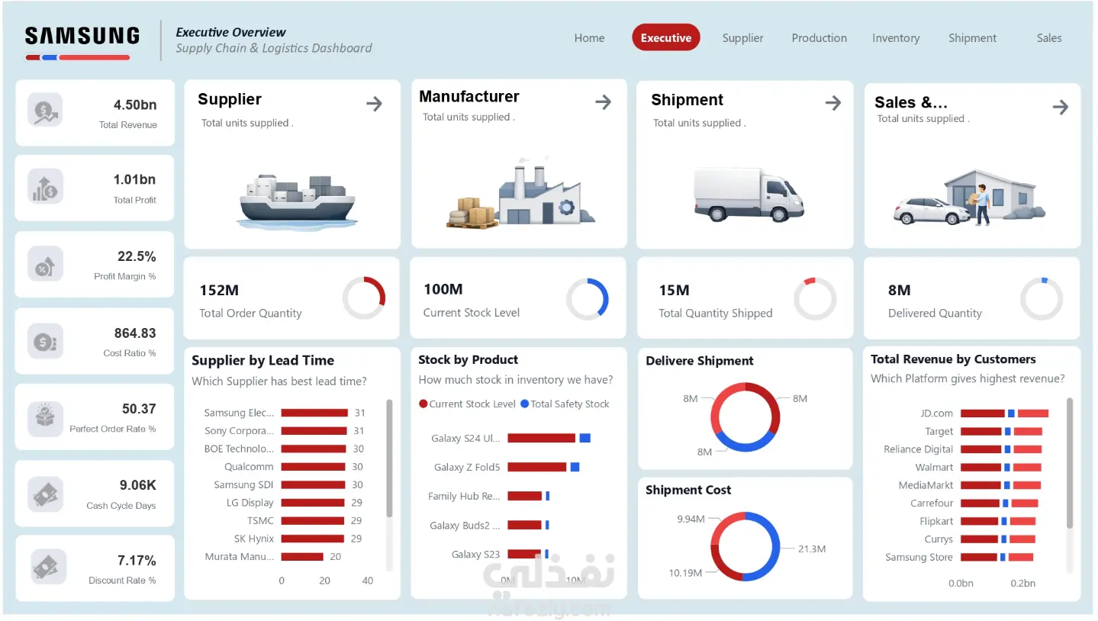Click the Perfect Order Rate box icon
1098x621 pixels.
(45, 417)
